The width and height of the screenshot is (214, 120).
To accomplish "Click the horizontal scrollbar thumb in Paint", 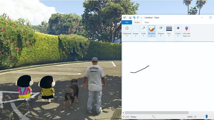I will (157, 113).
